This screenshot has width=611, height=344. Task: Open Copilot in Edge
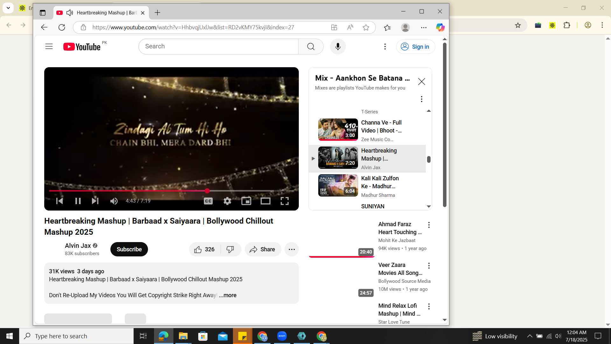click(x=440, y=27)
